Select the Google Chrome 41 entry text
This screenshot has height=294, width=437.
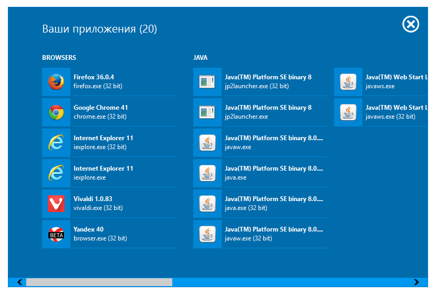[100, 108]
